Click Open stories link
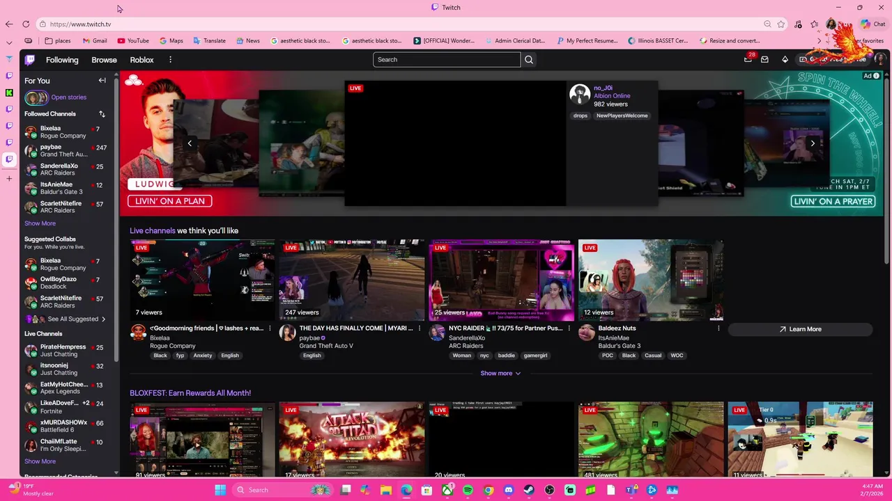This screenshot has height=501, width=892. (68, 97)
